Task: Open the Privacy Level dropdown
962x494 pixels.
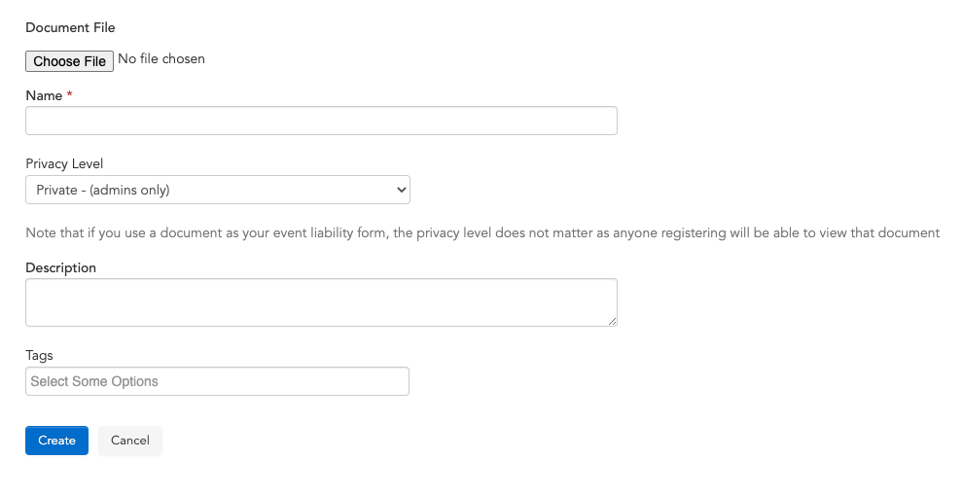Action: [x=217, y=190]
